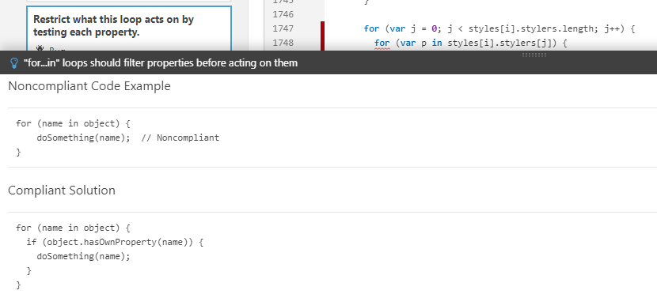Click 'var j = 0' in line 1747
657x298 pixels.
click(413, 28)
